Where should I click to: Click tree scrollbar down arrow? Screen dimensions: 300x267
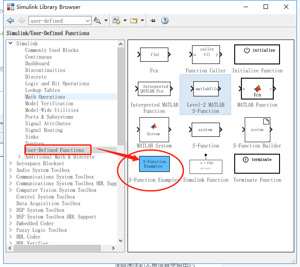coord(120,241)
